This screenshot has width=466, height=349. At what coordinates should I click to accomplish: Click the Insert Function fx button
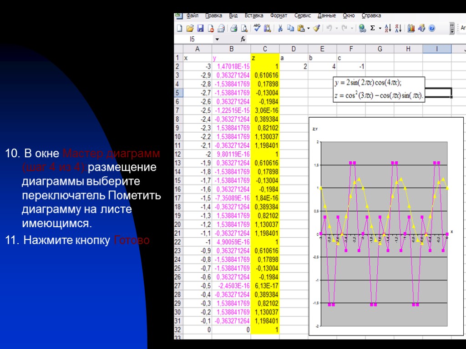click(x=243, y=40)
